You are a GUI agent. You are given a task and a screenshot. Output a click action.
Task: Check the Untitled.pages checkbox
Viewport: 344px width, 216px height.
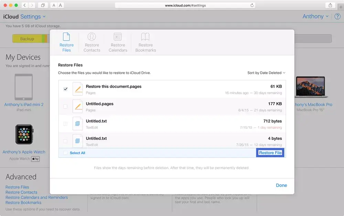coord(65,107)
